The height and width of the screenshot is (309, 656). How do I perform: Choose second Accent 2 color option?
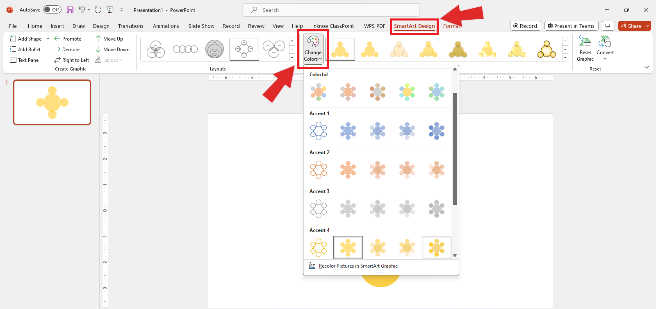348,170
